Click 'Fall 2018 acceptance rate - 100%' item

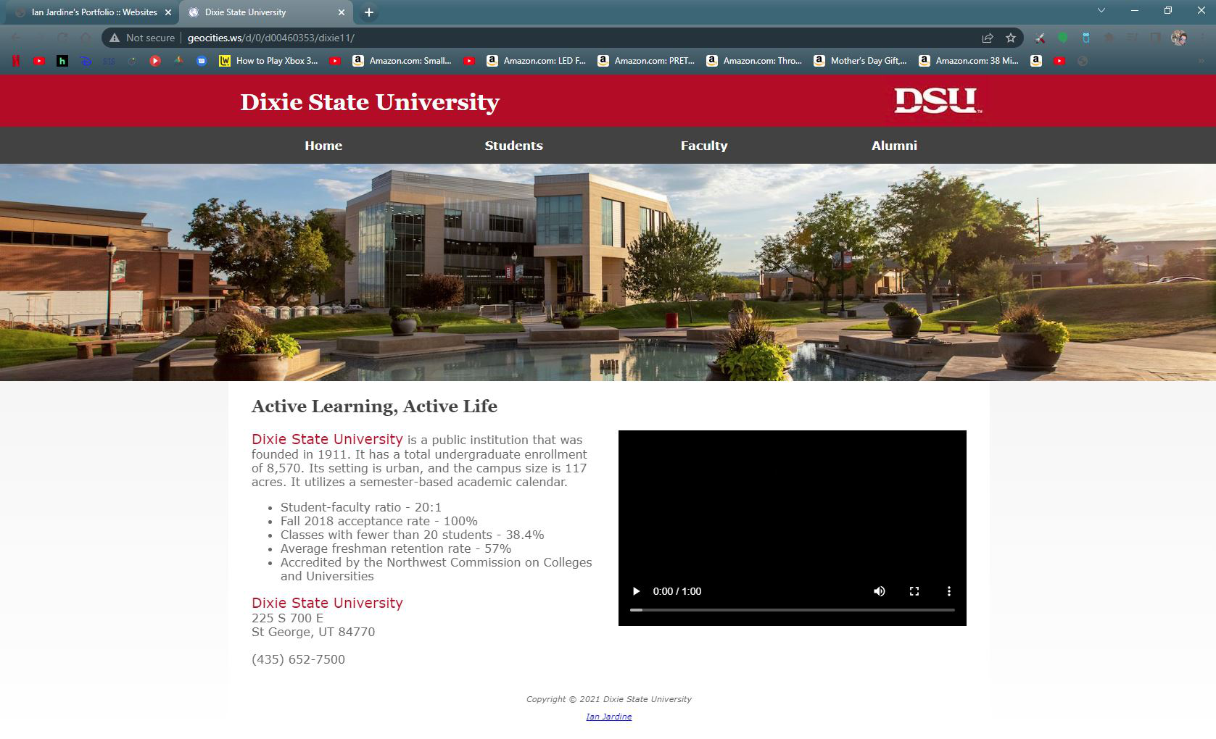pos(379,521)
